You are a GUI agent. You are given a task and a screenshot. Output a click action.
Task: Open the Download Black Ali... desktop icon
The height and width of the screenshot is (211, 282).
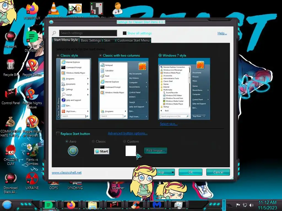[11, 183]
